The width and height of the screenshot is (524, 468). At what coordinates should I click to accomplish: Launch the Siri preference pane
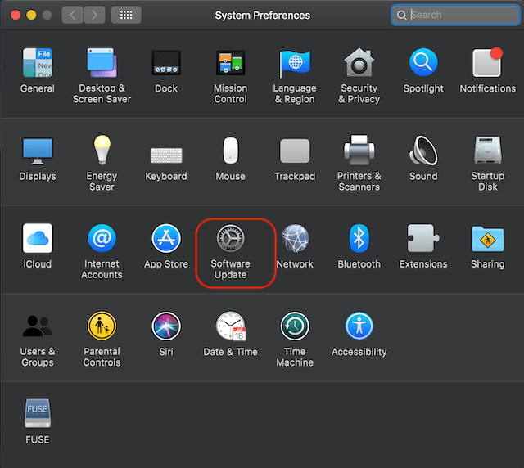pyautogui.click(x=166, y=326)
